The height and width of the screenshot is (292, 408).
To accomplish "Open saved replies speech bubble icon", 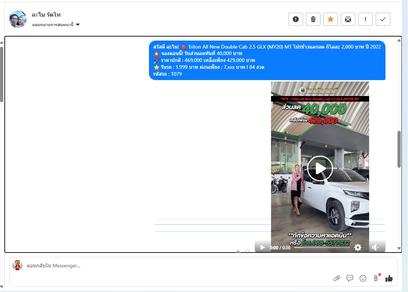I will point(350,278).
